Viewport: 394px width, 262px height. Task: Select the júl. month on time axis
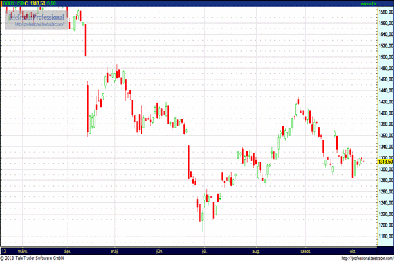tap(206, 251)
